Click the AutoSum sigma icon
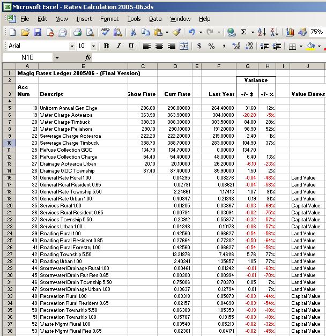The width and height of the screenshot is (326, 336). pyautogui.click(x=243, y=33)
